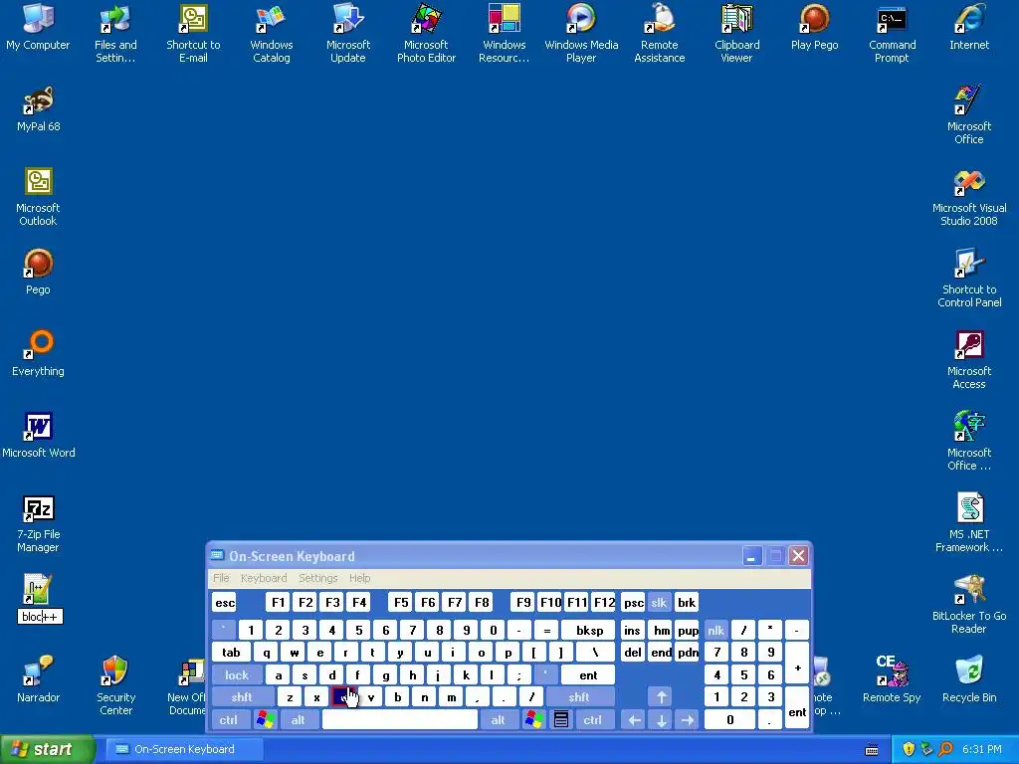Select the Clipboard Viewer desktop icon
The image size is (1019, 764).
737,33
